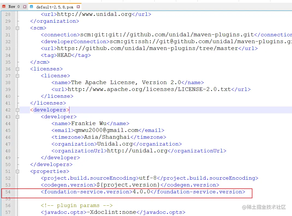Viewport: 292px width, 216px height.
Task: Click 'The Apache License, Version 2.0' text
Action: 126,82
